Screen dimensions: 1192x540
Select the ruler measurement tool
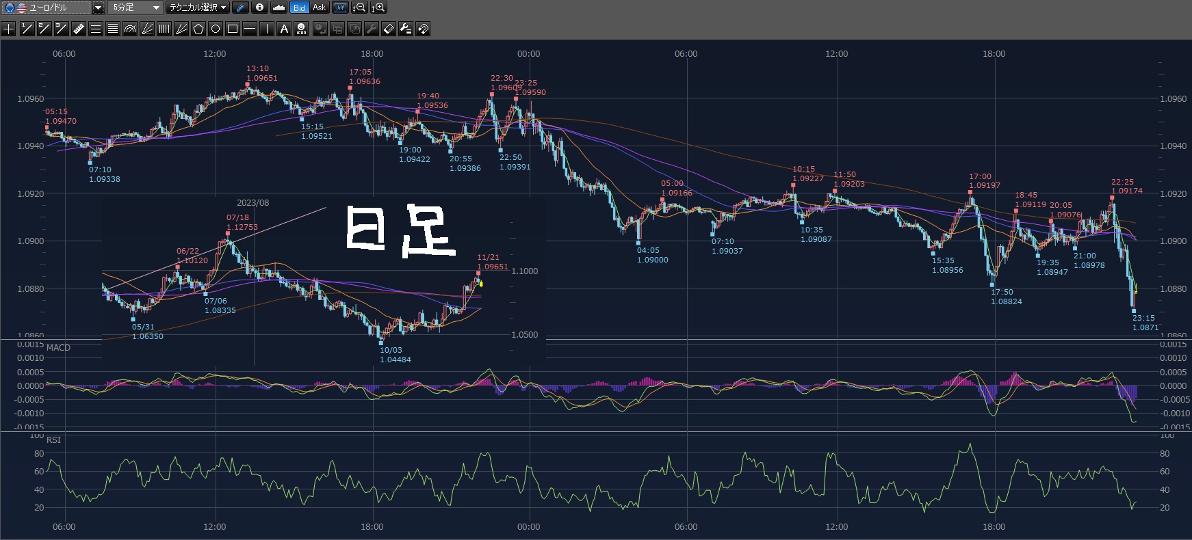[78, 29]
